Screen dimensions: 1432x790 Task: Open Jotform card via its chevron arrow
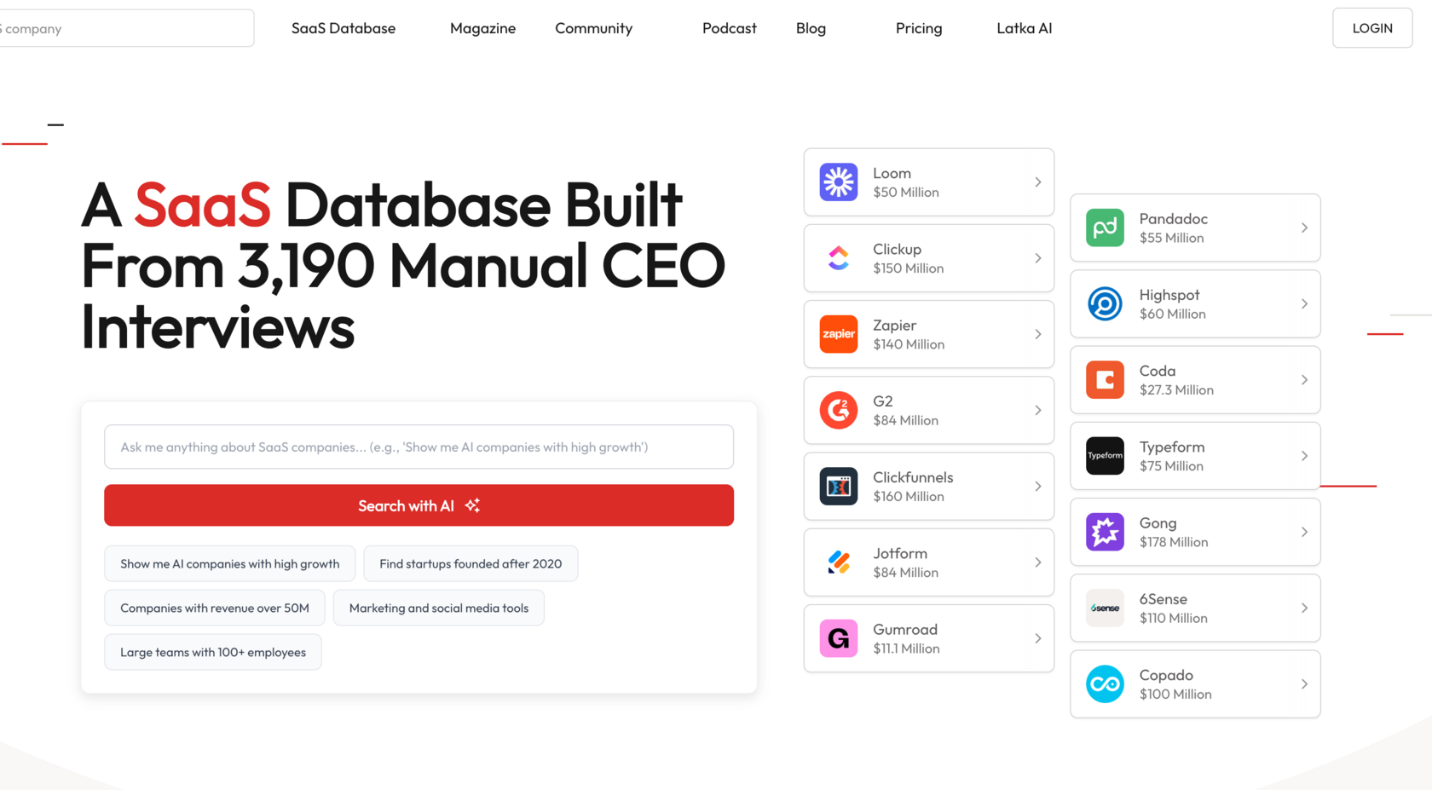point(1037,562)
